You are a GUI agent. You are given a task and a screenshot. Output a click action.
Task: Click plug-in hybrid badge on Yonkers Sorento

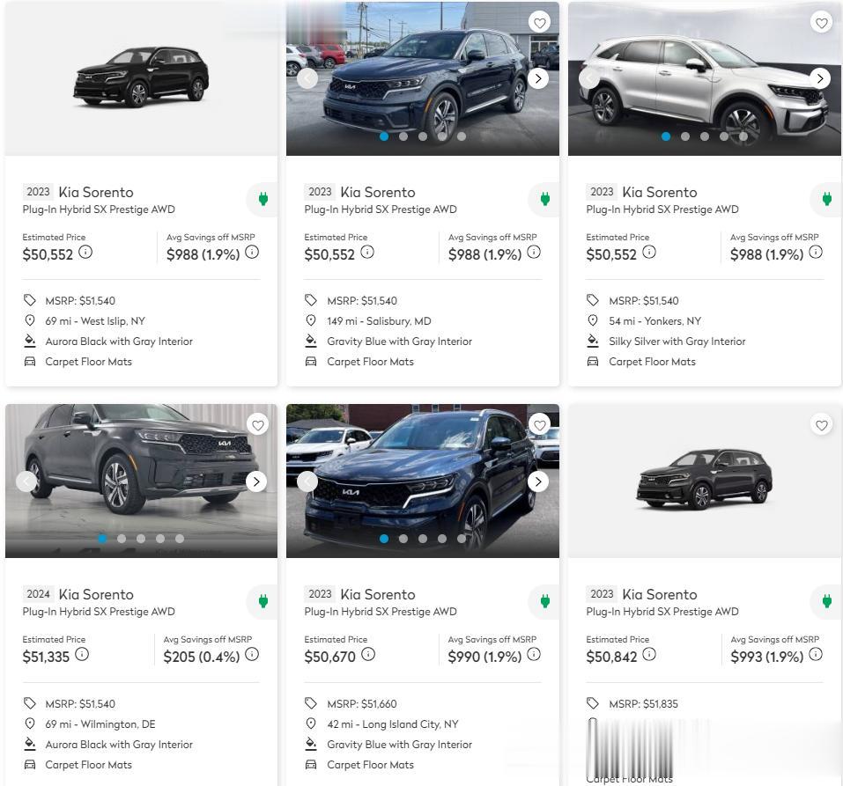[826, 199]
